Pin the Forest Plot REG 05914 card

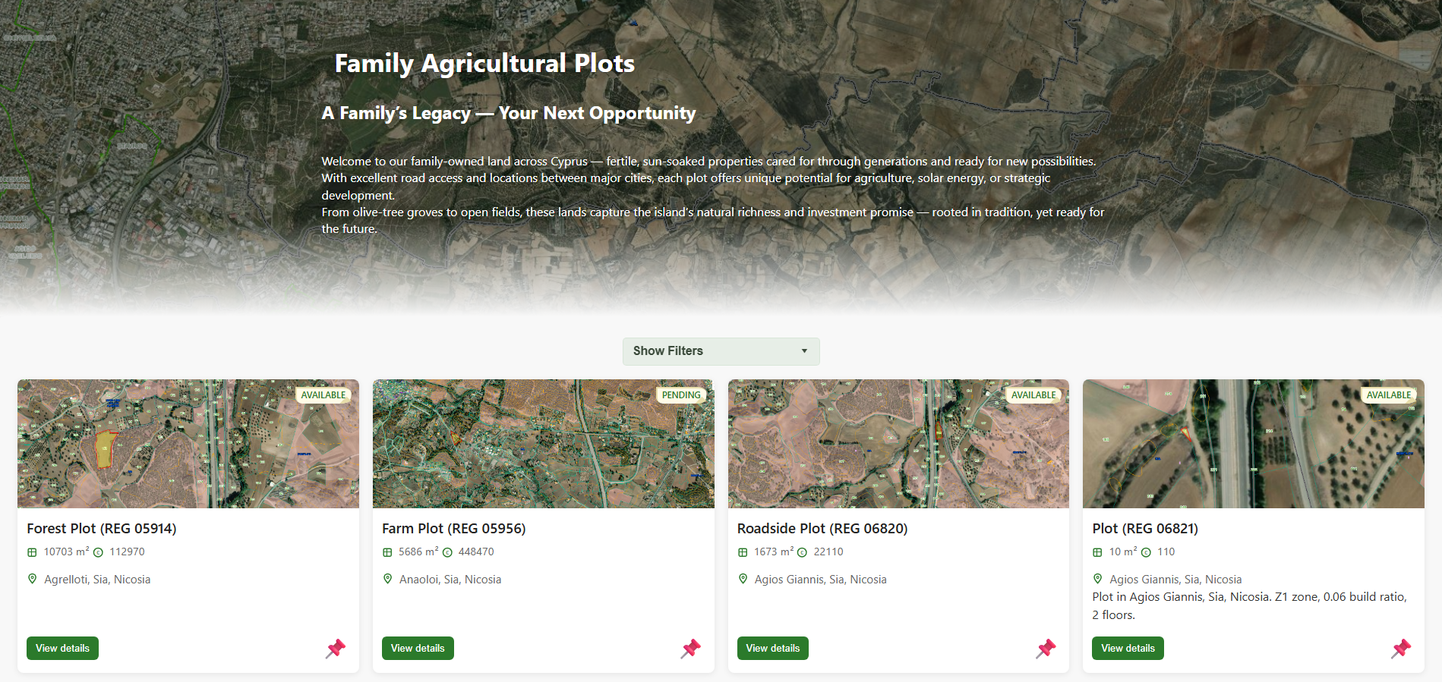(336, 649)
